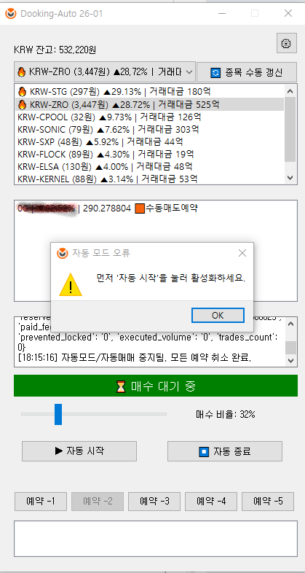
Task: Start auto mode with 자동 시작
Action: point(79,451)
